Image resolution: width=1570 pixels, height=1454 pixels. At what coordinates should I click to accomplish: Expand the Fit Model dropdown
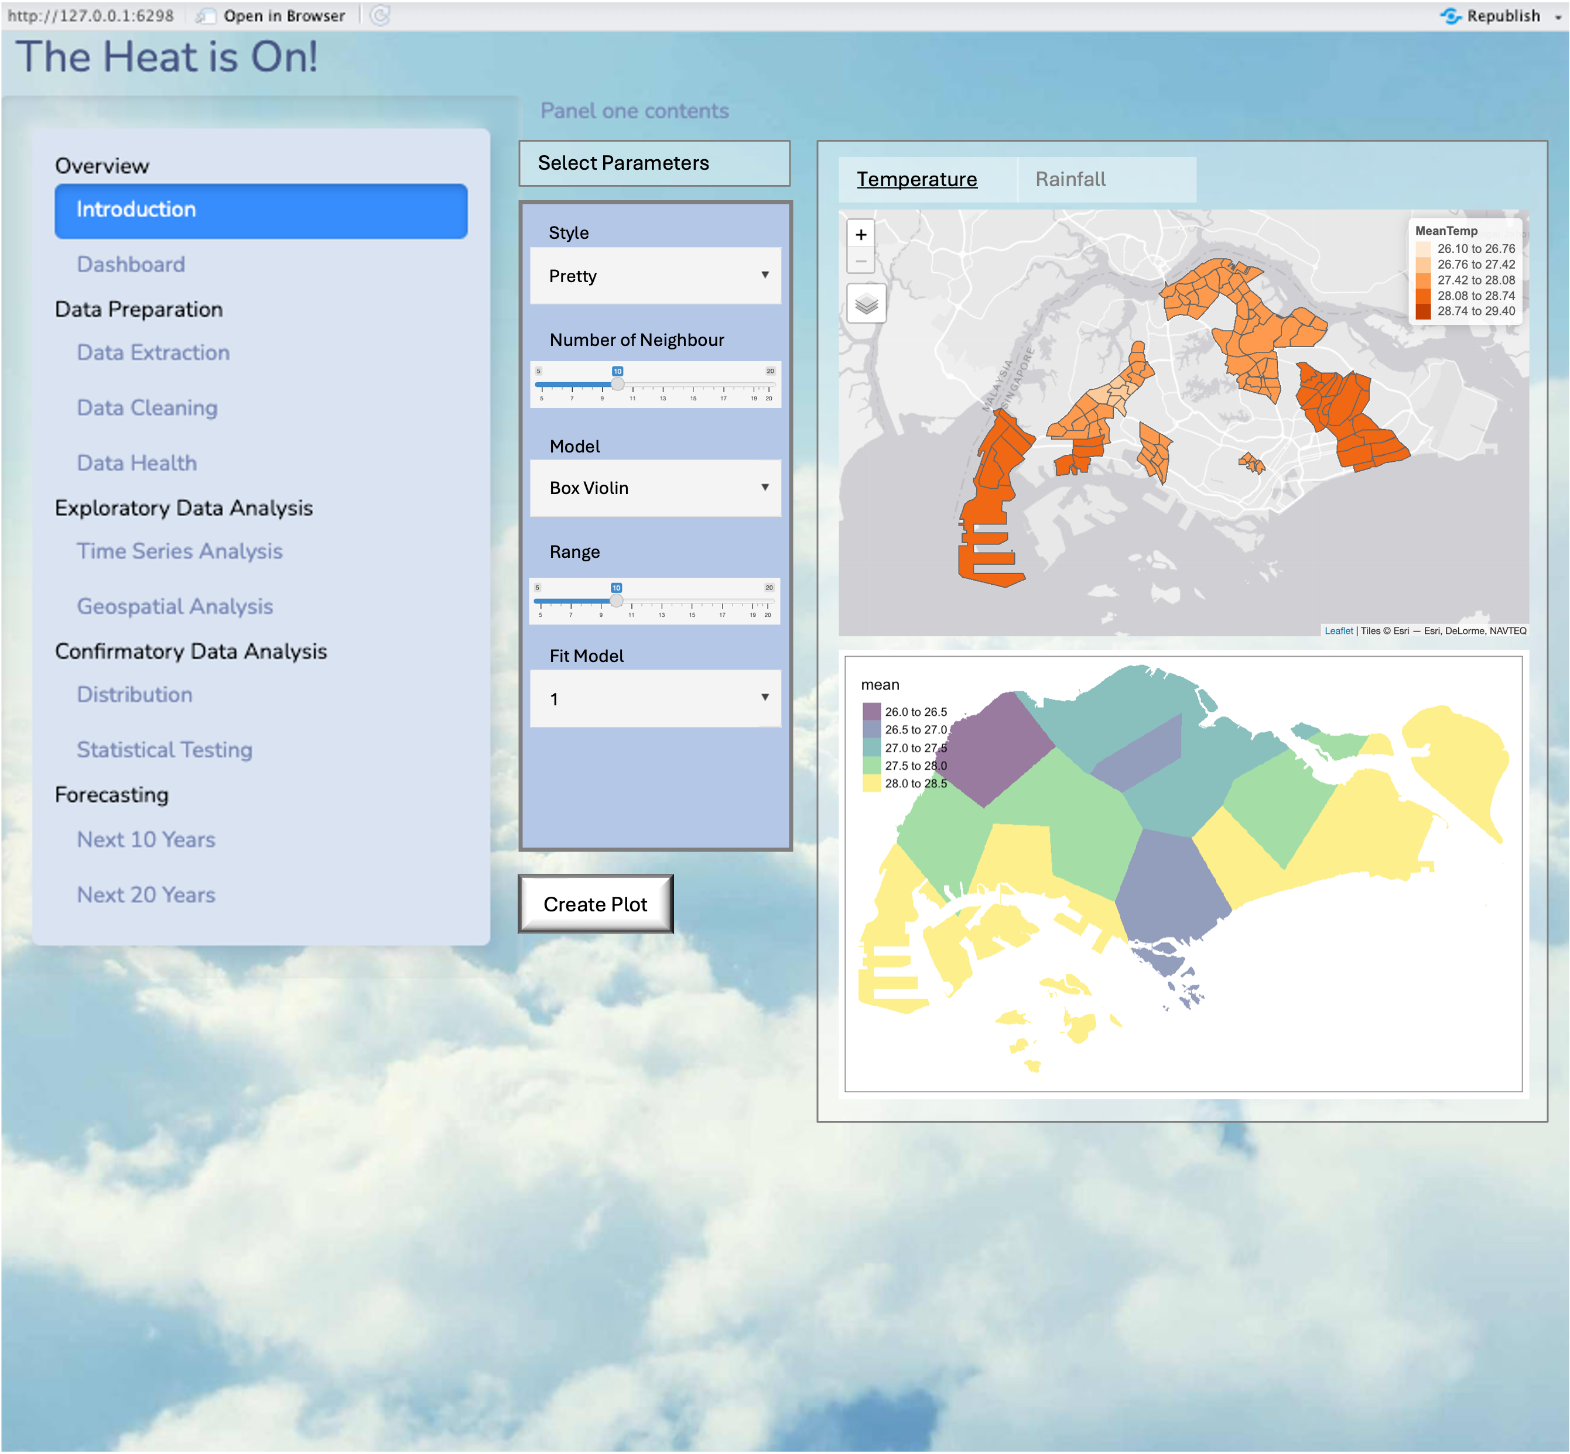(x=655, y=699)
